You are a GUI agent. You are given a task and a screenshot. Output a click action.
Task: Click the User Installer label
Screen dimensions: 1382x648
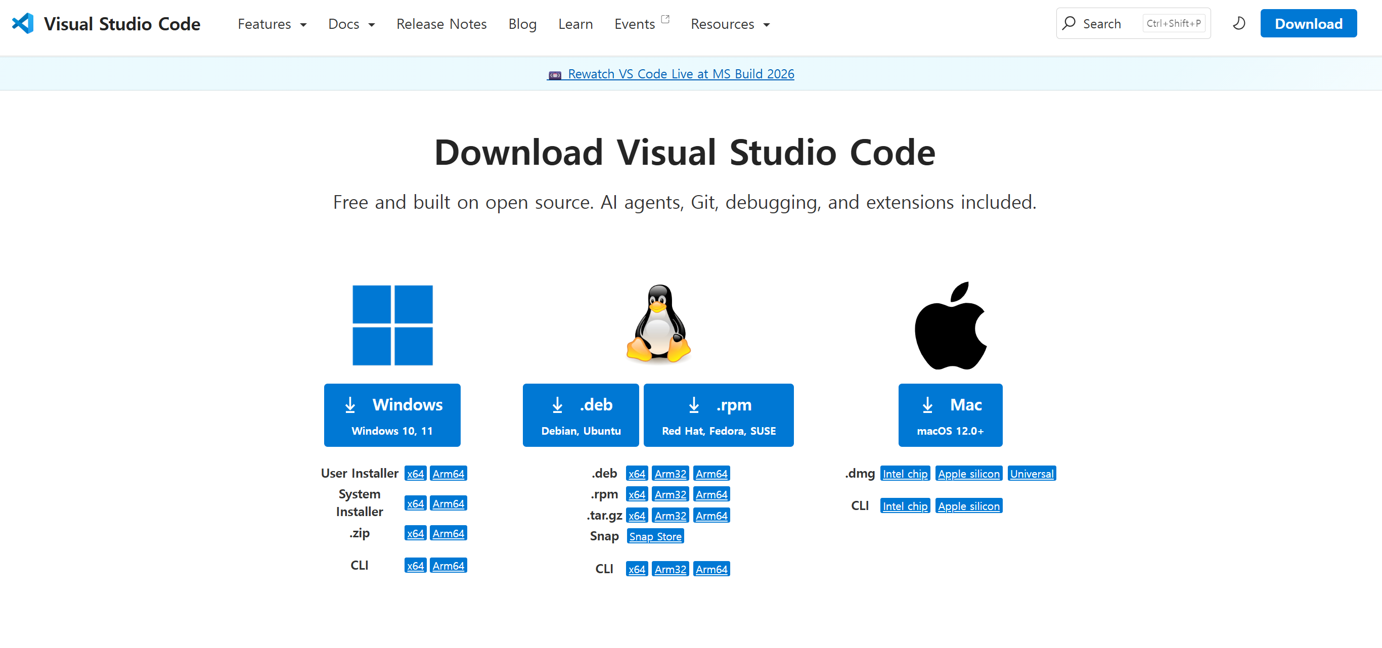pos(360,473)
